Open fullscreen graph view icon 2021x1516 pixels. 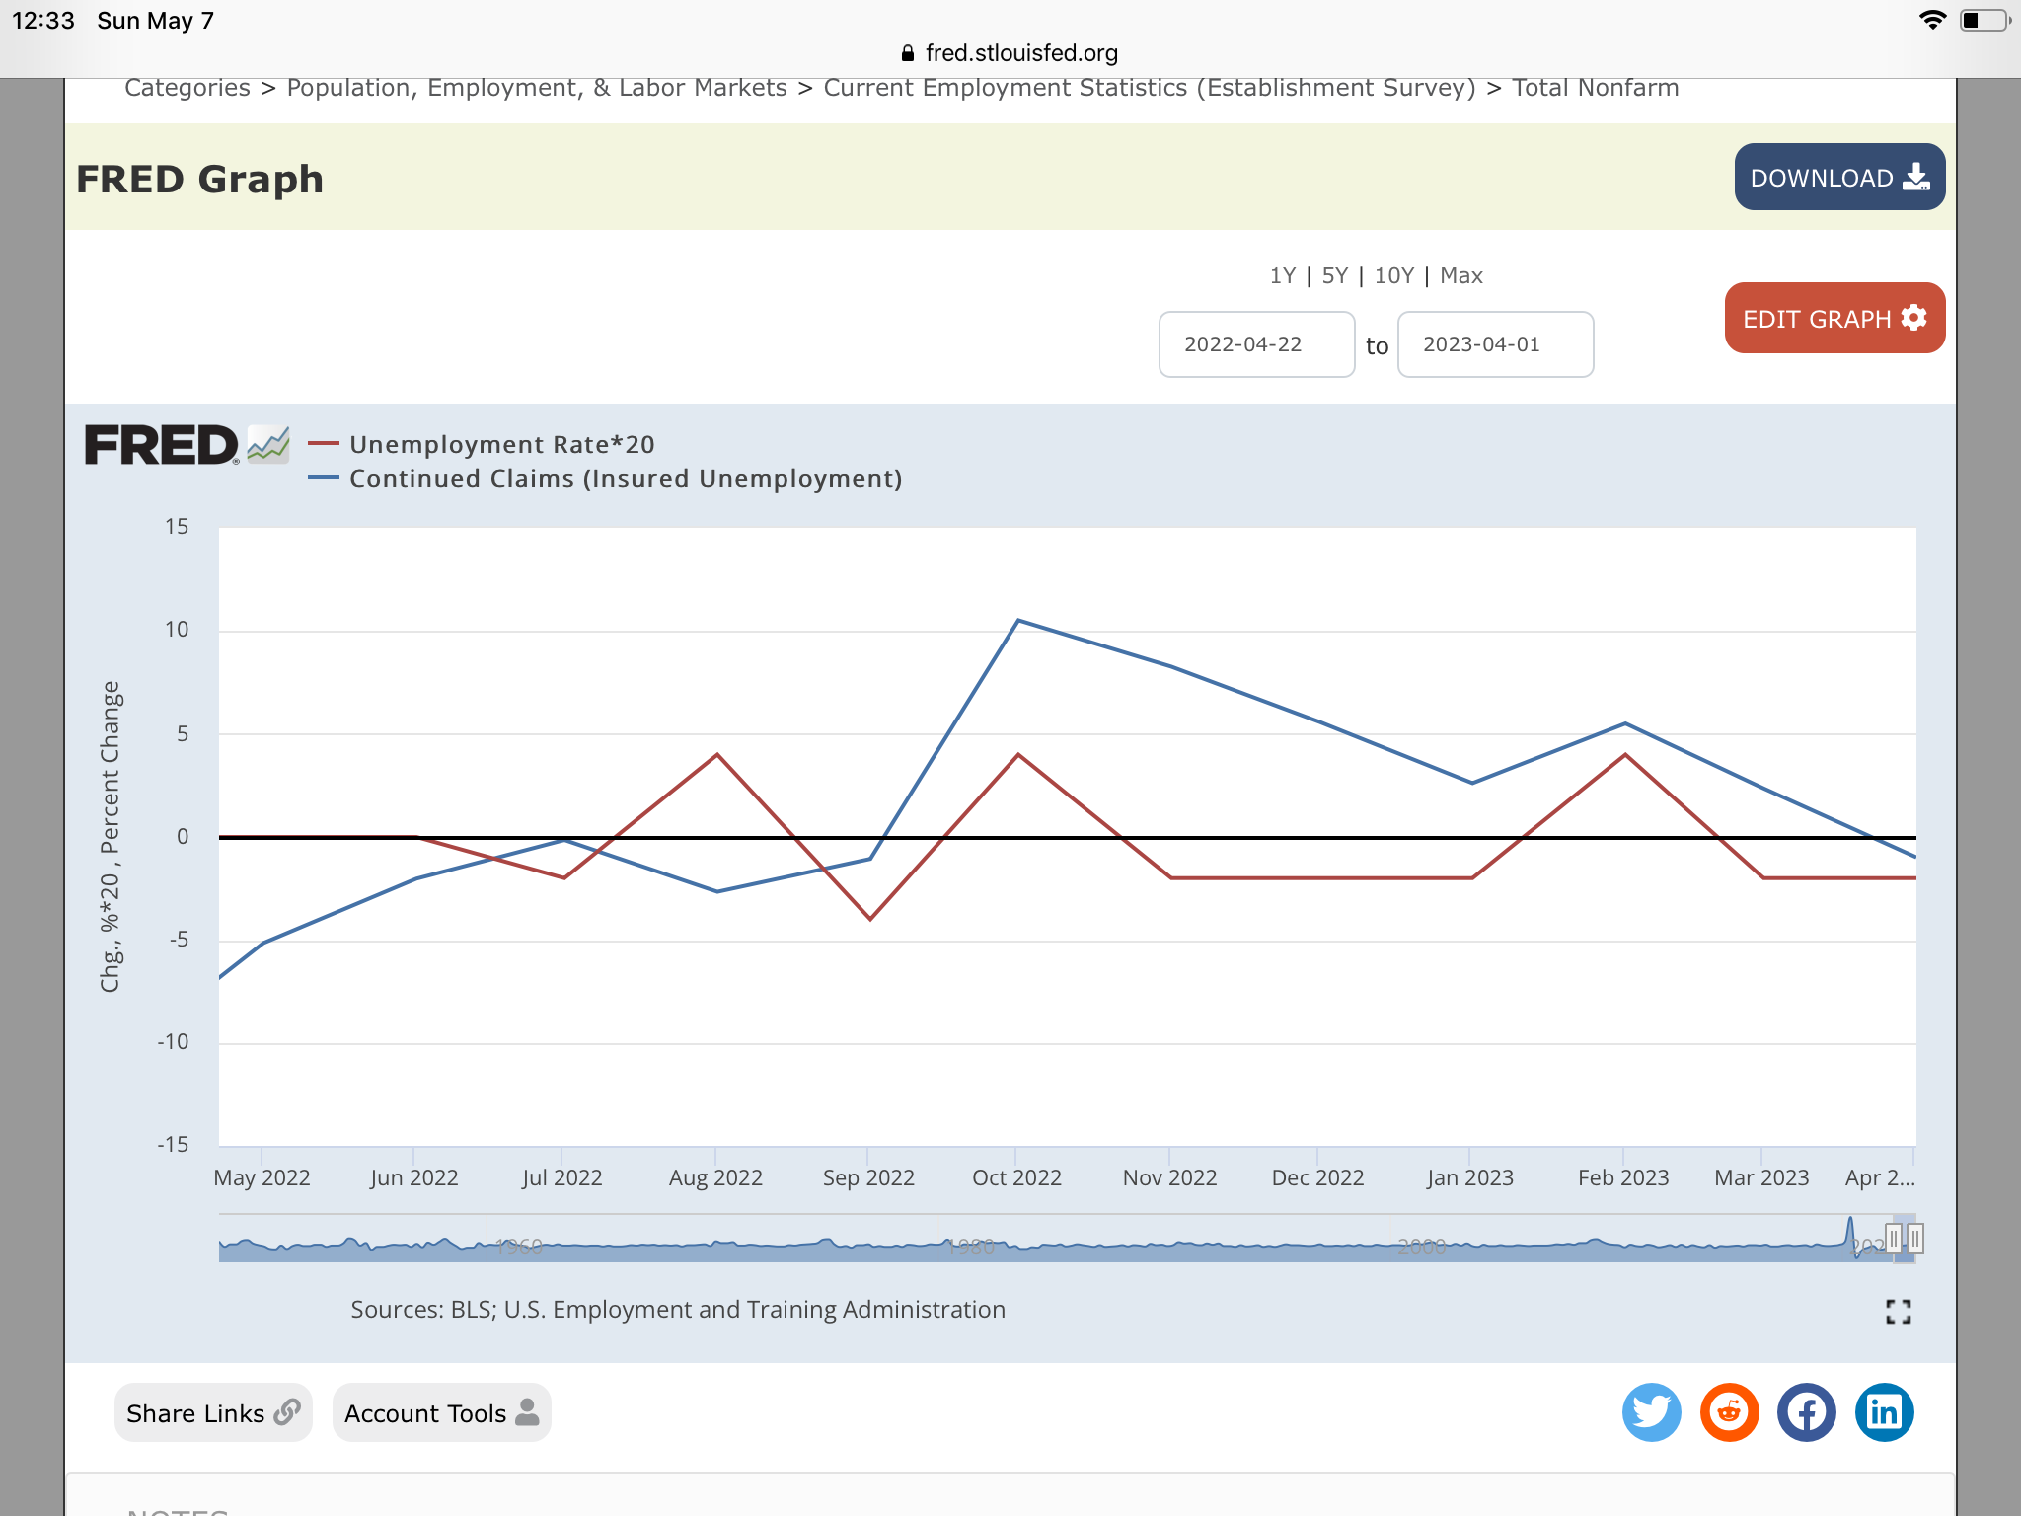coord(1898,1312)
